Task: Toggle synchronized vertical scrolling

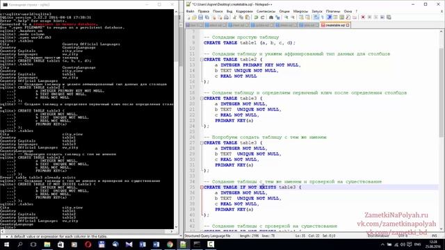Action: tap(301, 17)
